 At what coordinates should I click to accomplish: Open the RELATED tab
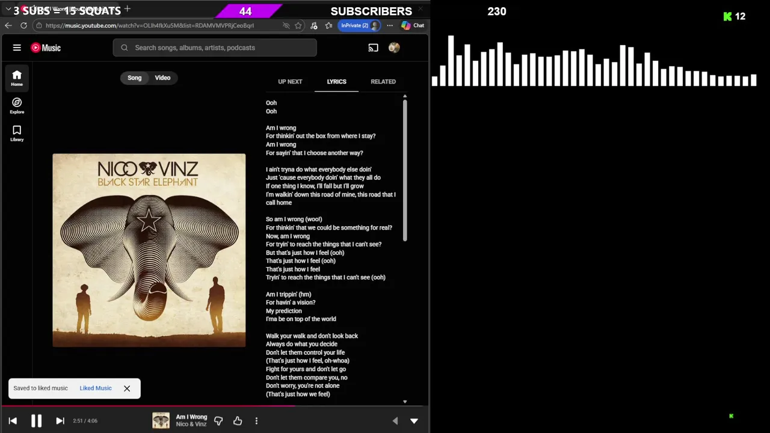pos(383,81)
